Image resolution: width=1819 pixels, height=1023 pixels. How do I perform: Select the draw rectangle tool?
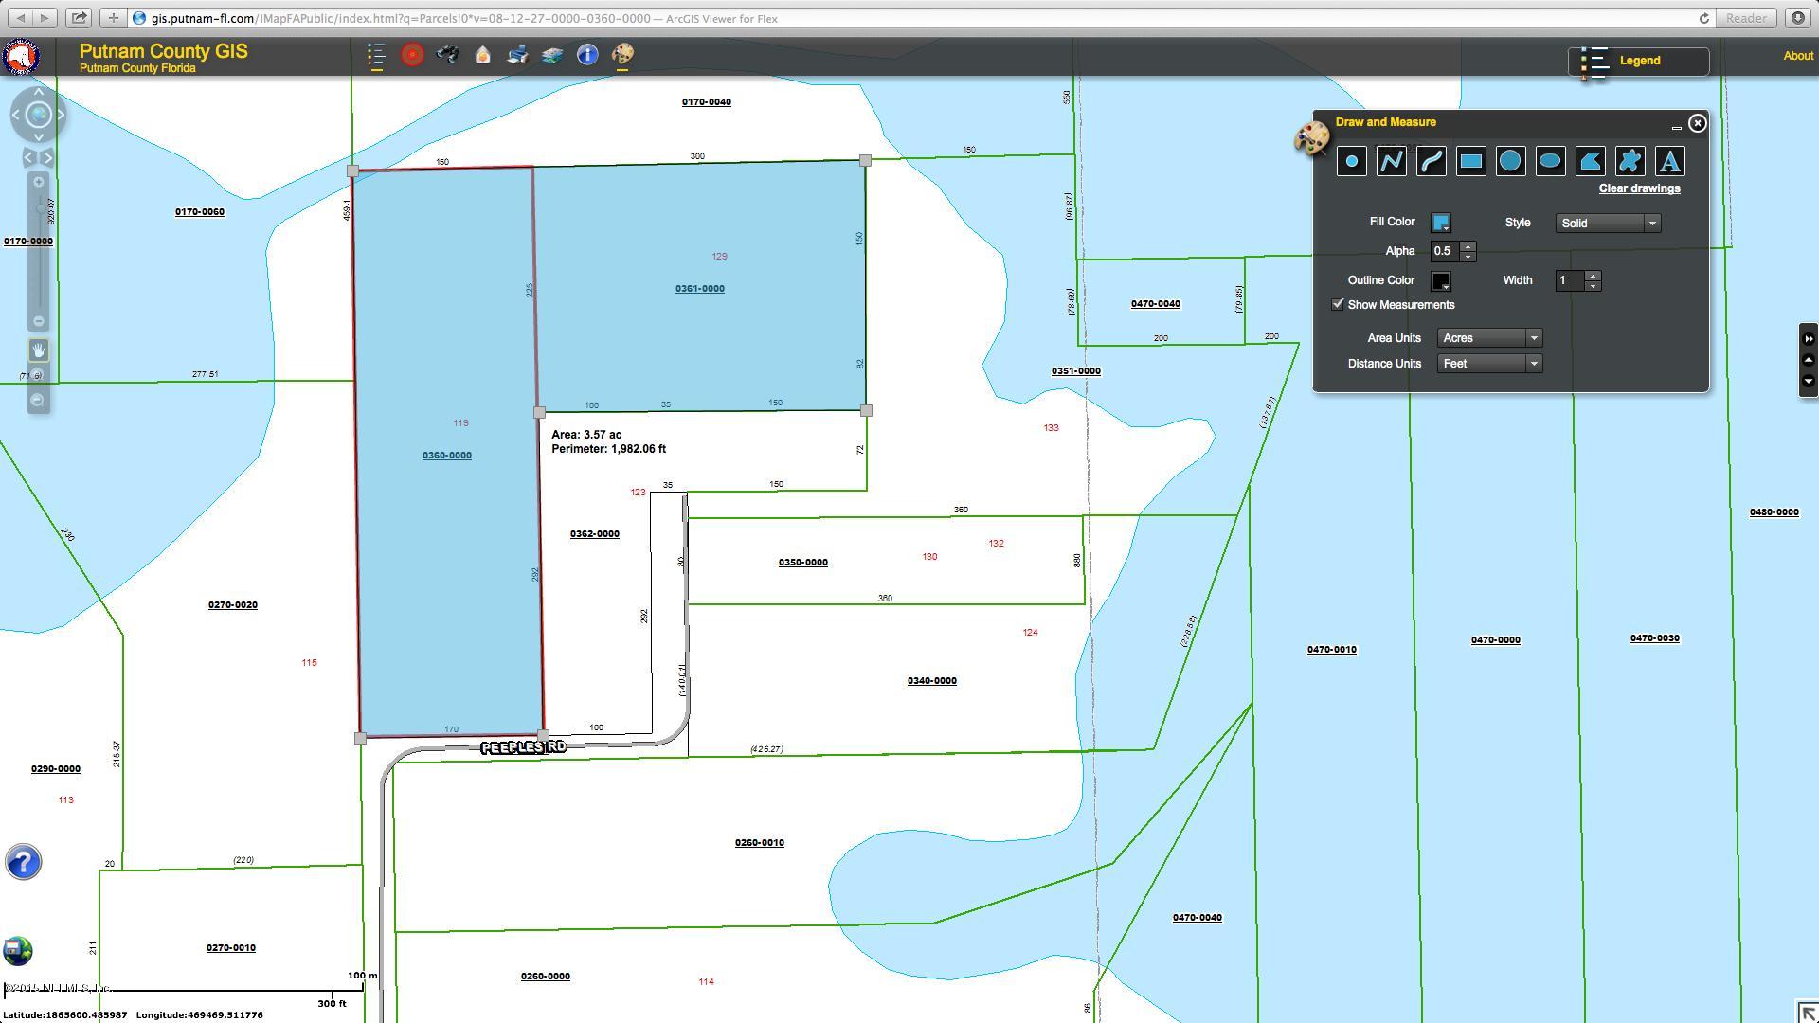coord(1471,161)
